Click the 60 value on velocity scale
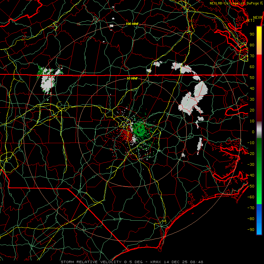 click(252, 67)
